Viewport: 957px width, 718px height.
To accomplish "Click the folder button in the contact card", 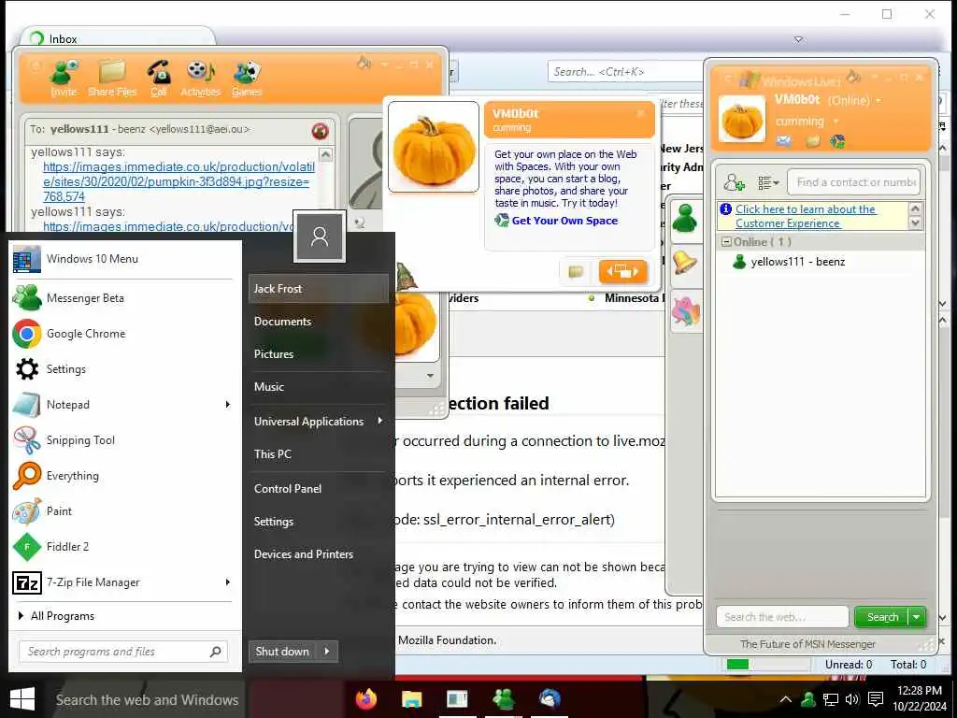I will (576, 272).
